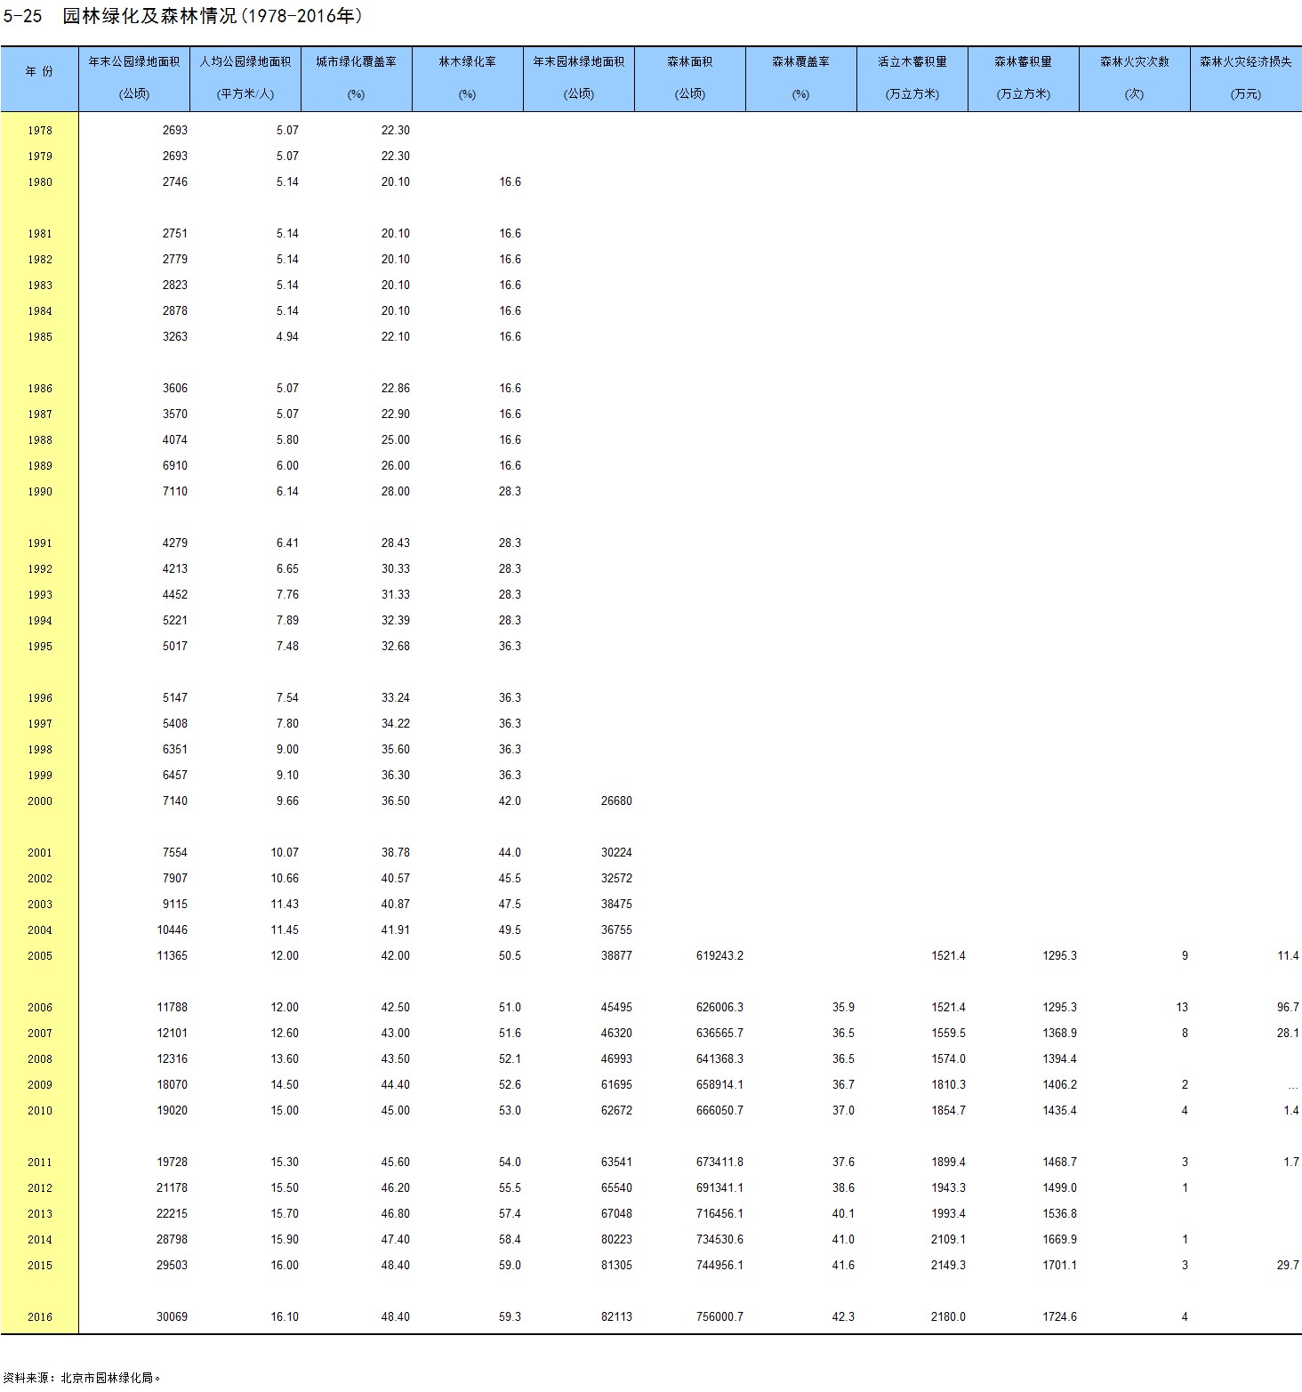Select per-capita value 4.94 for 1985
The width and height of the screenshot is (1302, 1392).
point(287,336)
